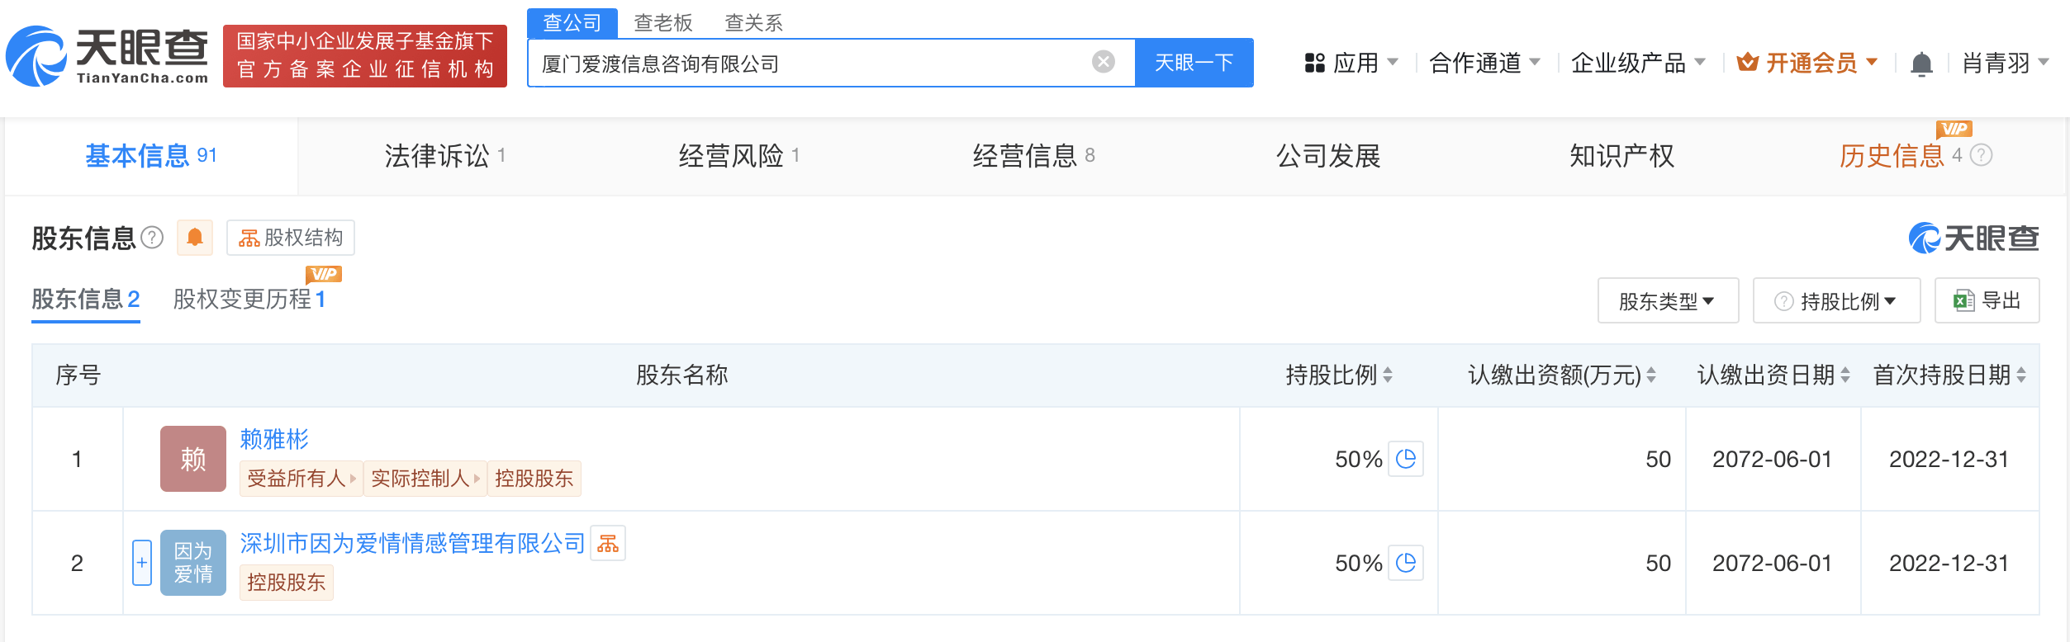Click the company search input field

coord(809,64)
